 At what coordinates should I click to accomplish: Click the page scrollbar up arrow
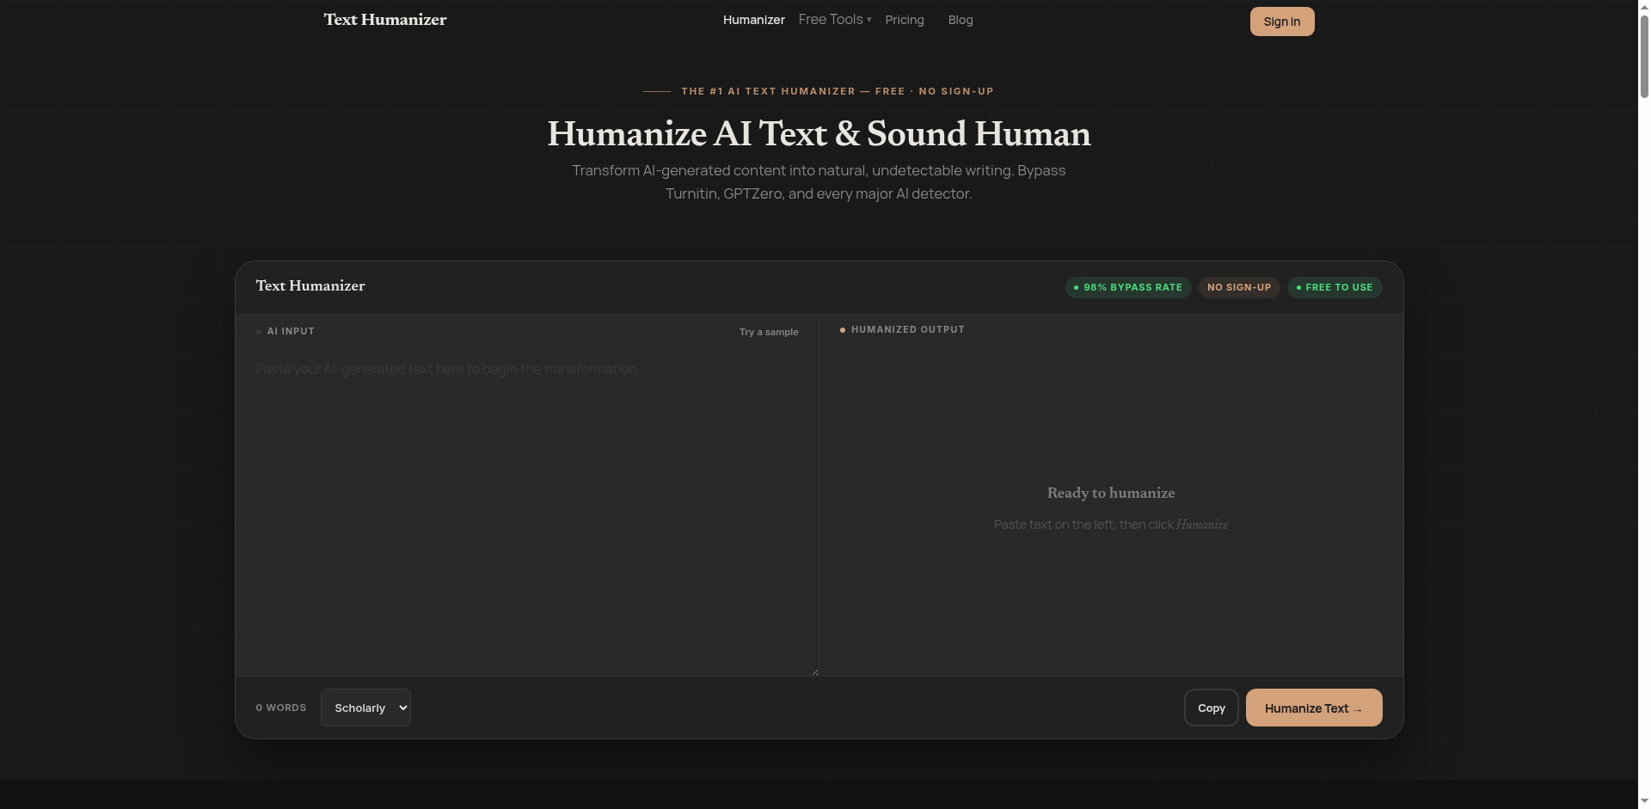click(1644, 7)
